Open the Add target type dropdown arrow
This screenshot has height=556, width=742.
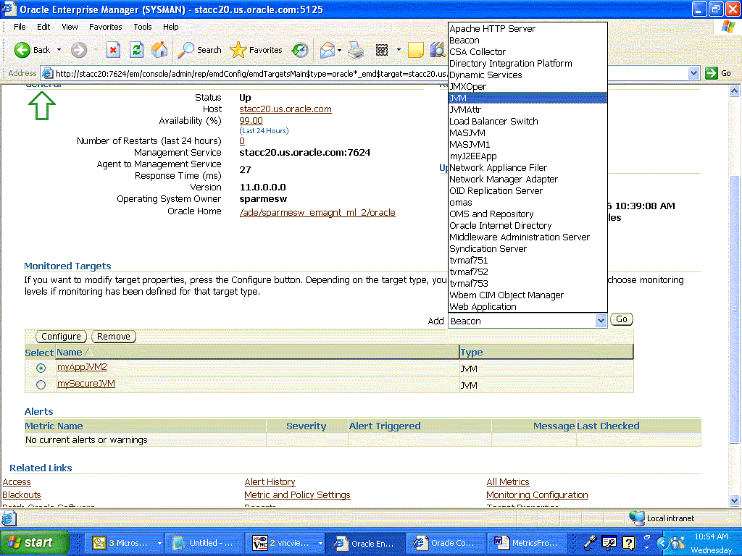pos(601,321)
